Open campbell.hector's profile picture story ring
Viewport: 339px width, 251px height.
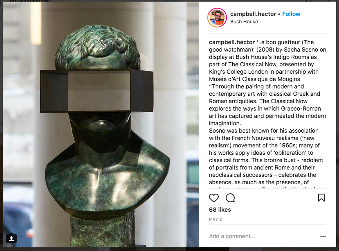pyautogui.click(x=217, y=18)
